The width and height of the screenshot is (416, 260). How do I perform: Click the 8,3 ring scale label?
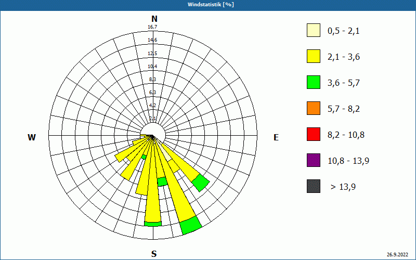(x=152, y=80)
